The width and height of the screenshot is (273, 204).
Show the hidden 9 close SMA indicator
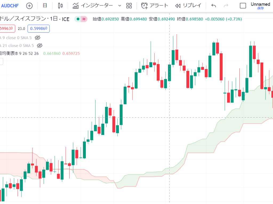click(38, 38)
